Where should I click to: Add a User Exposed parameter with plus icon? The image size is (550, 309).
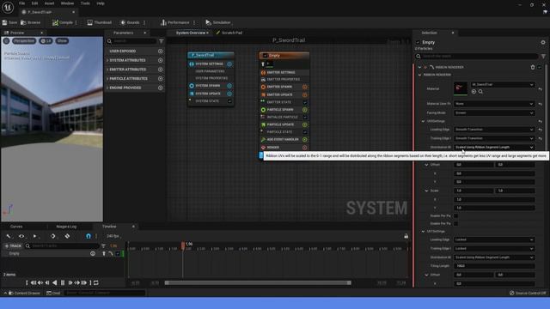point(161,51)
